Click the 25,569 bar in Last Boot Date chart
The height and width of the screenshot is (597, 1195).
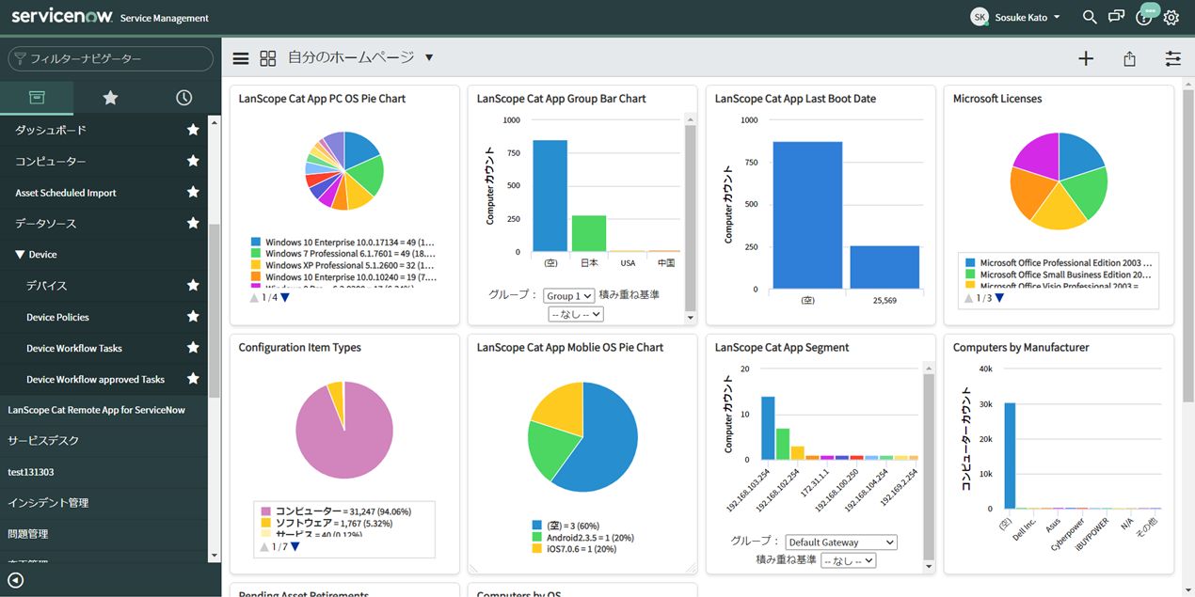[884, 267]
